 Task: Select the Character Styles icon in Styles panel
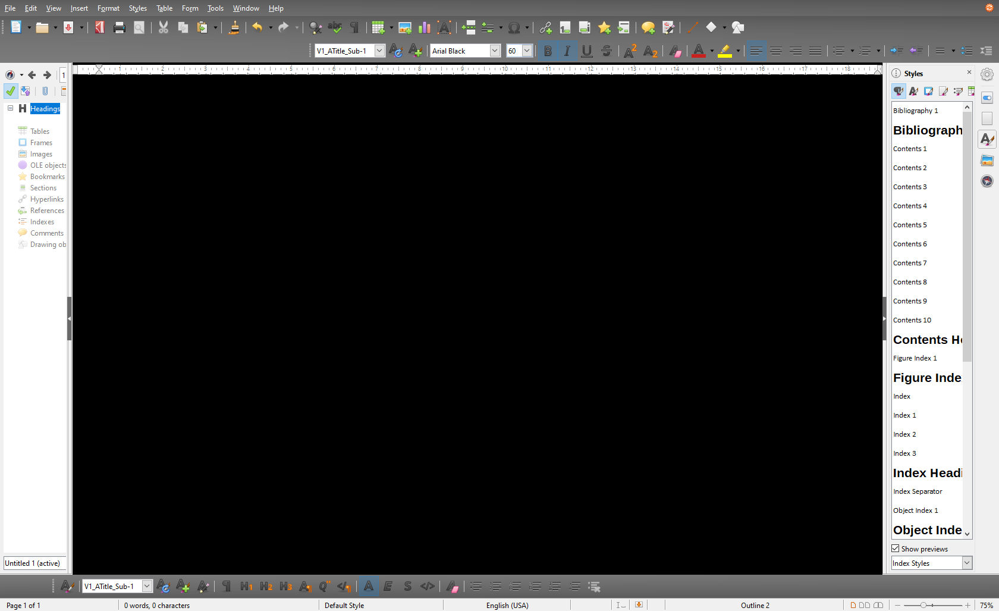(x=913, y=91)
